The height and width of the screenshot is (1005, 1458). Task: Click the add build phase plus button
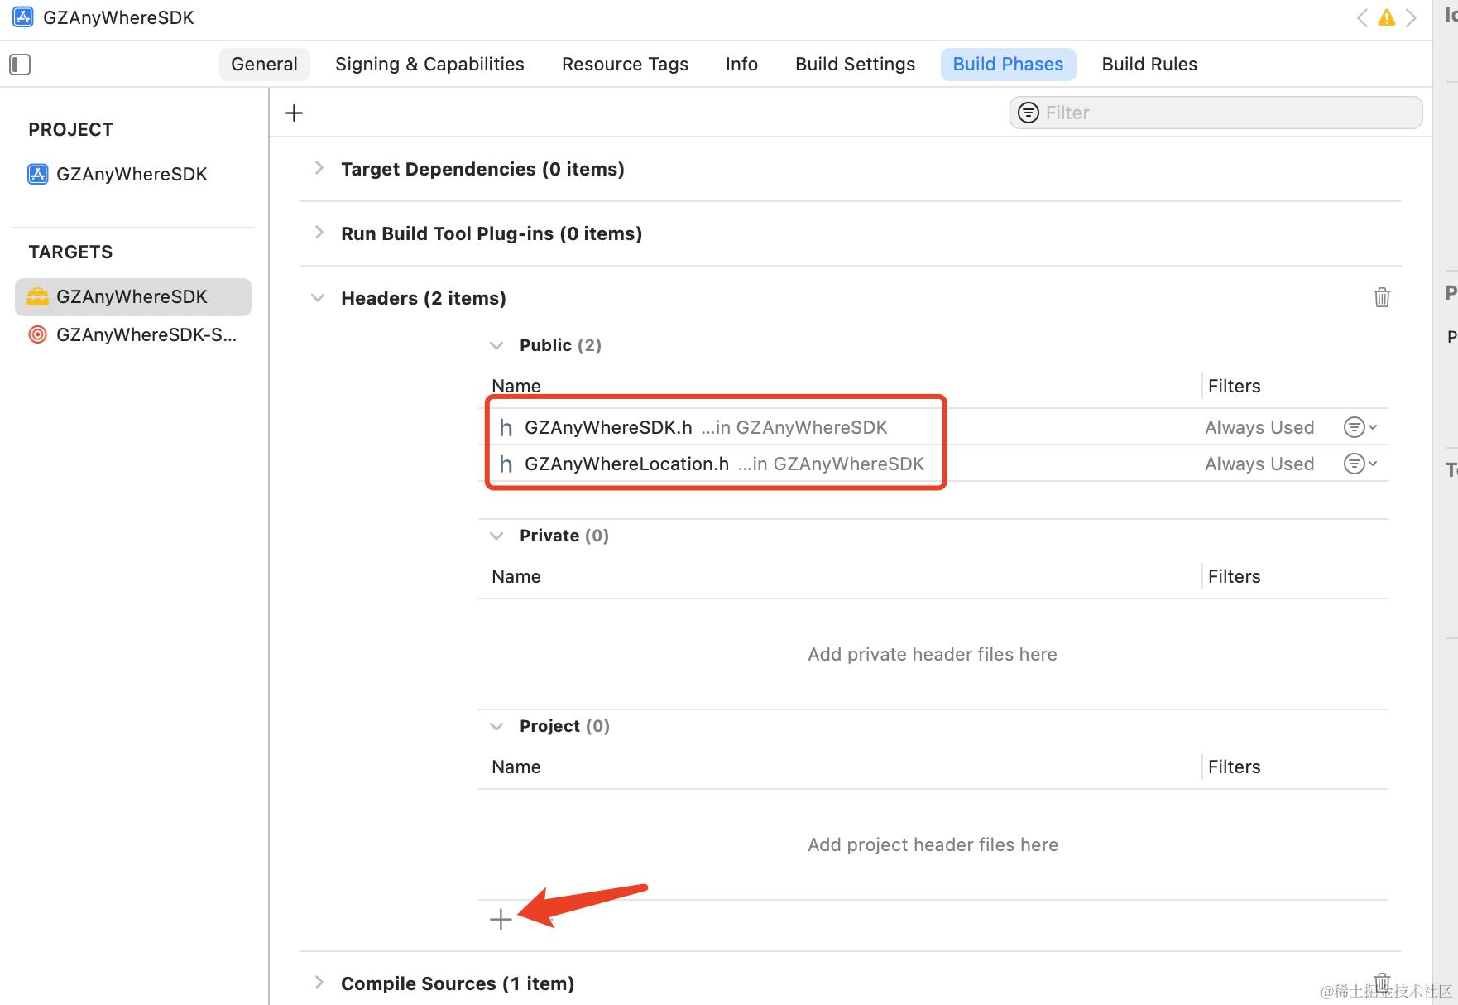[x=294, y=113]
